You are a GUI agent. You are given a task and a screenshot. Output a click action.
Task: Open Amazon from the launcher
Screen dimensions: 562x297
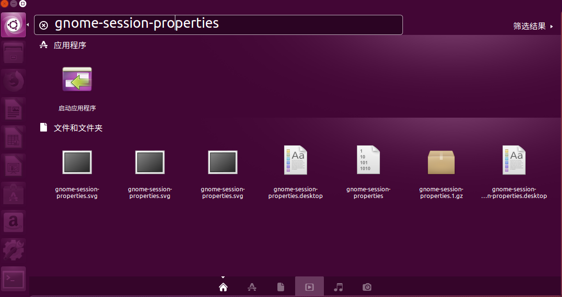tap(13, 222)
